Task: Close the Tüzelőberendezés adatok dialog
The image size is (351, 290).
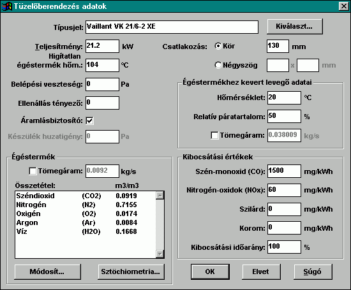Action: (x=343, y=6)
